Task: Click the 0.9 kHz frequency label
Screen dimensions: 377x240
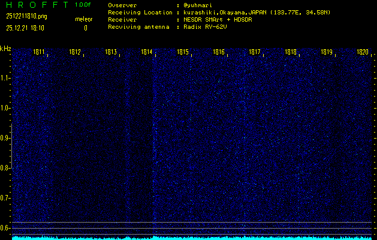Action: [5, 138]
